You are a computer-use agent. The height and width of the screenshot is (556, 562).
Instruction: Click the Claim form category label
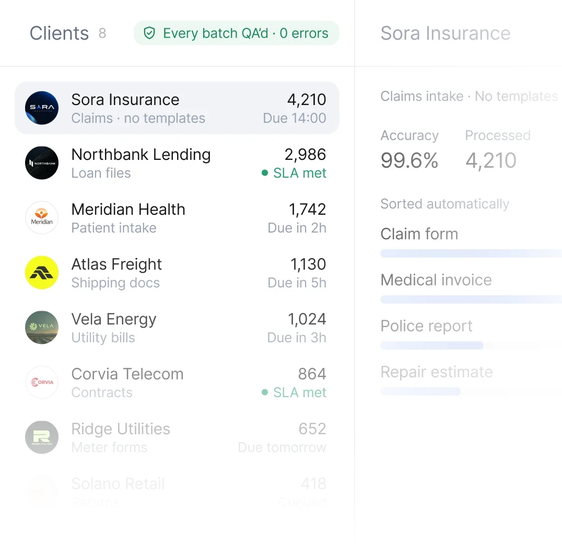[419, 234]
